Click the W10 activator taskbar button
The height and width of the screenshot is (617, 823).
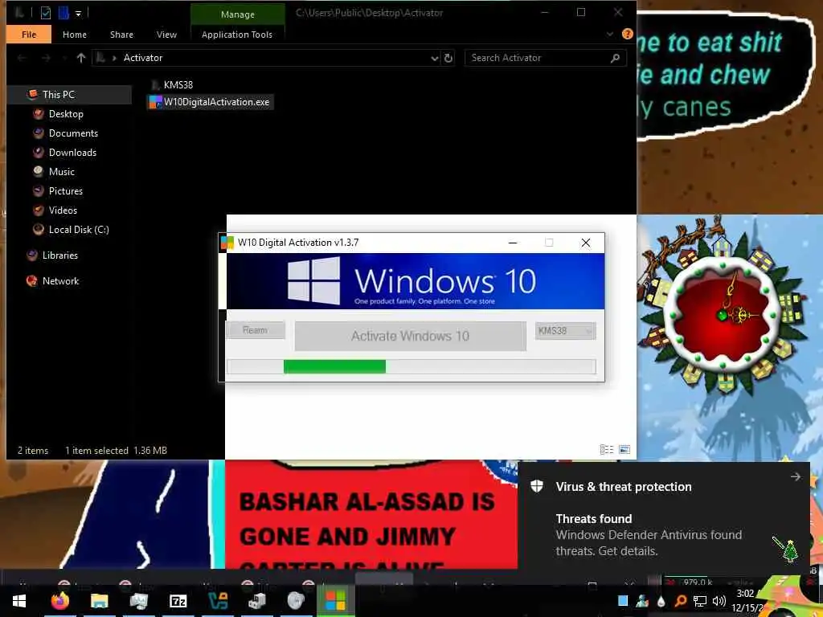click(335, 601)
